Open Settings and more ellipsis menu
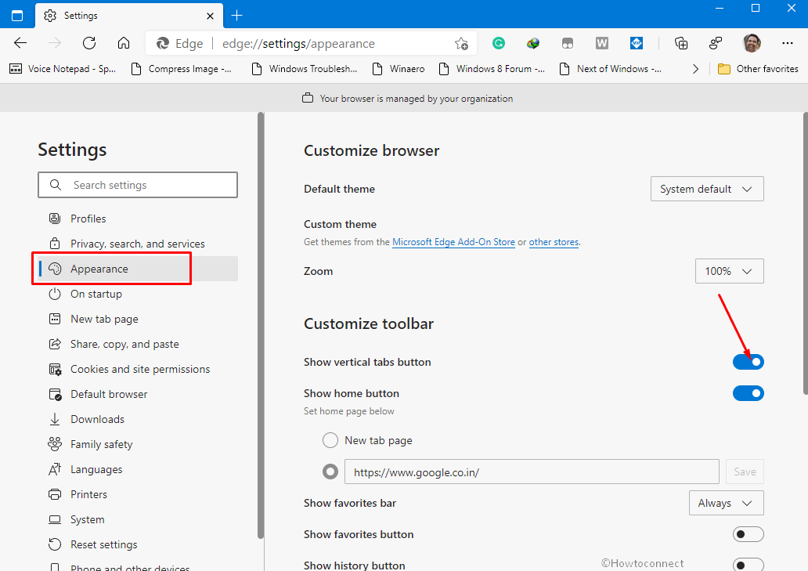The height and width of the screenshot is (571, 808). coord(788,43)
